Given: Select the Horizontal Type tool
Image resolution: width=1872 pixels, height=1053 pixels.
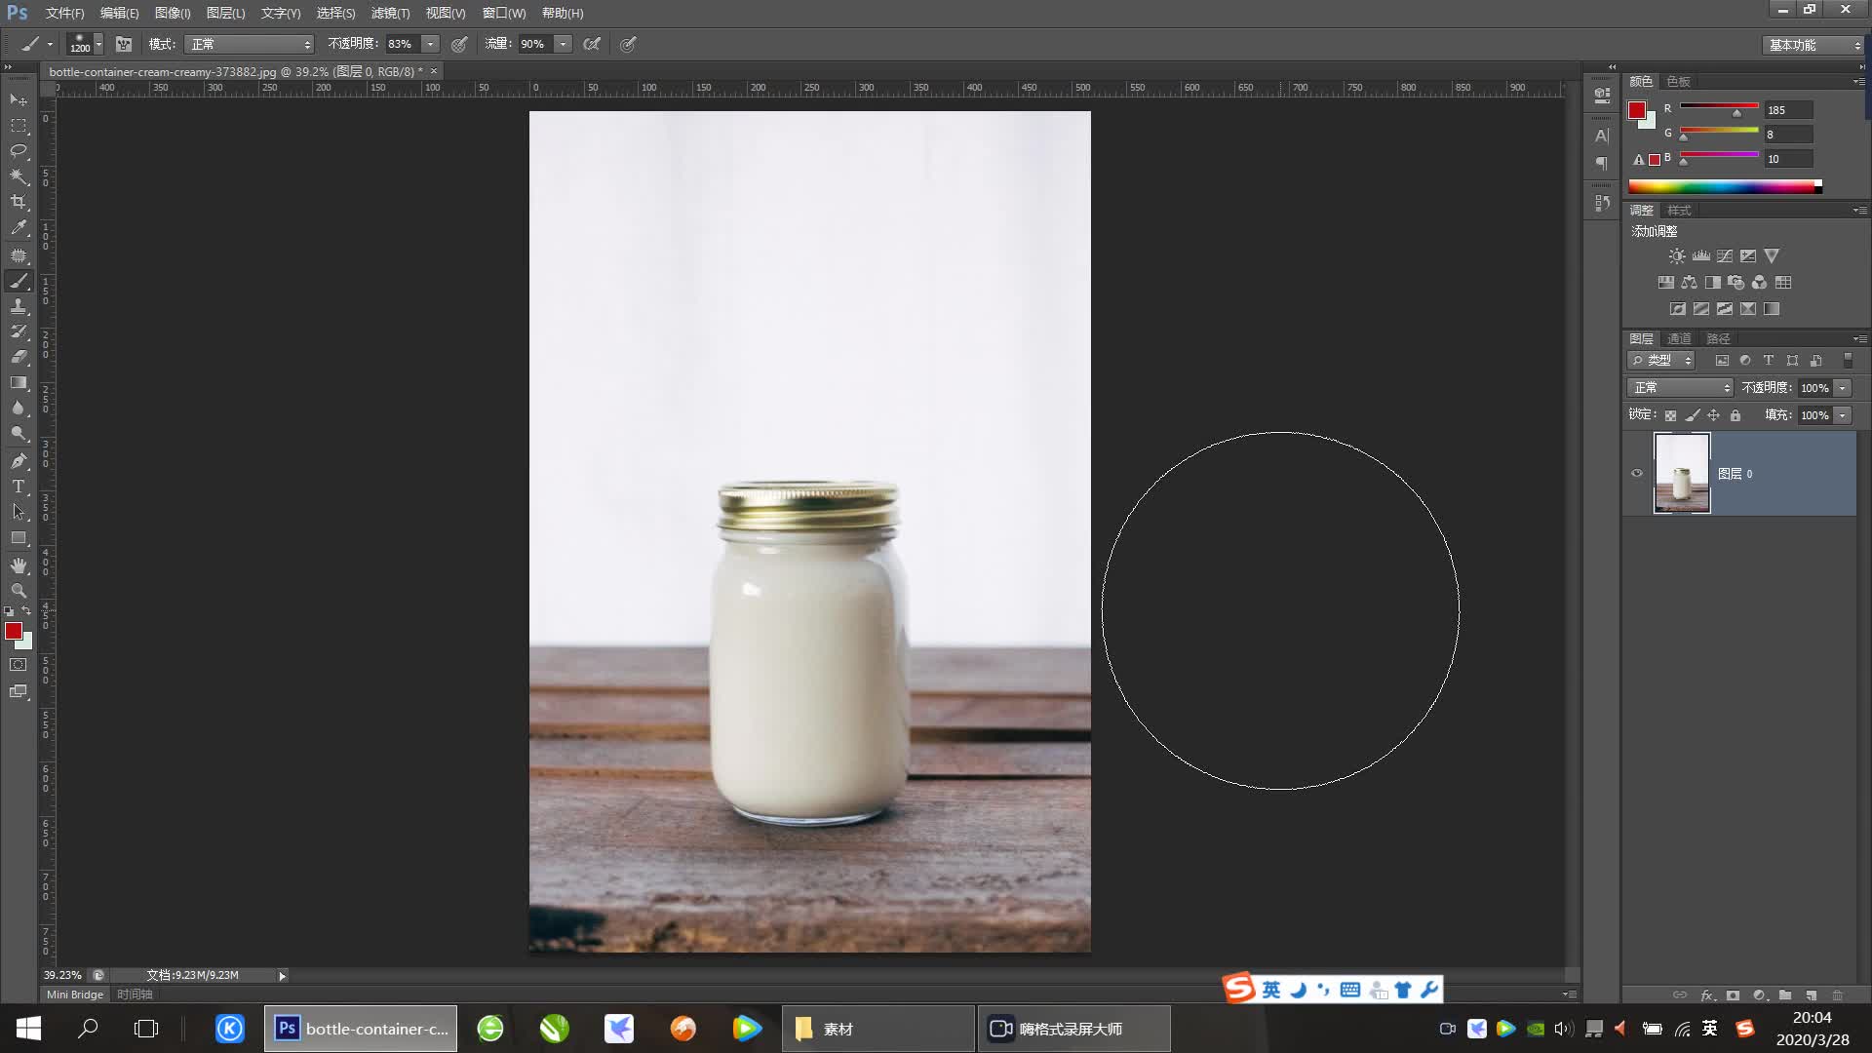Looking at the screenshot, I should pyautogui.click(x=19, y=487).
